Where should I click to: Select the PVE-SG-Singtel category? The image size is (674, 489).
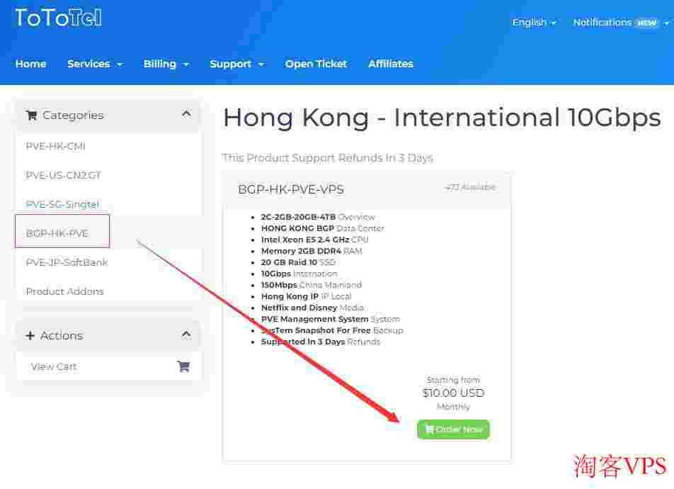coord(108,204)
